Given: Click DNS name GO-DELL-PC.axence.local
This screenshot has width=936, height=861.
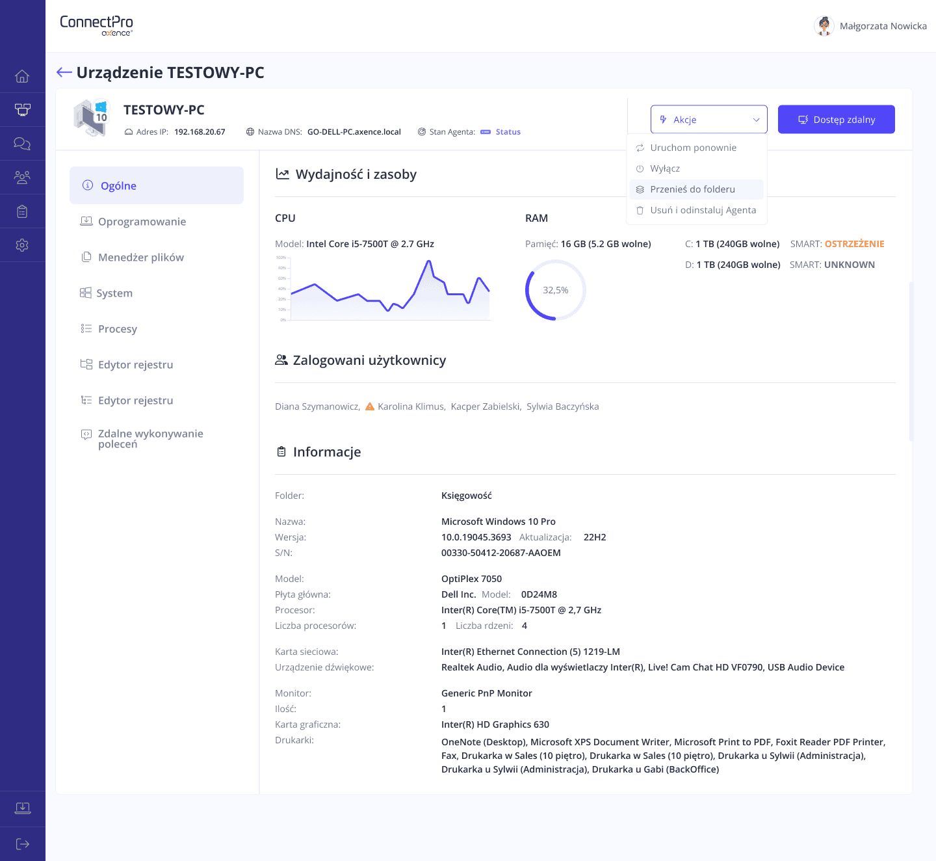Looking at the screenshot, I should click(354, 132).
